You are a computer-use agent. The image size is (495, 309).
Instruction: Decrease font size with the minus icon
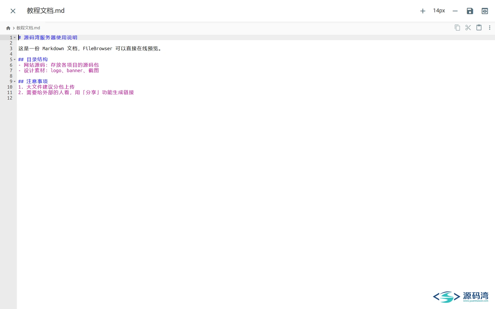455,11
